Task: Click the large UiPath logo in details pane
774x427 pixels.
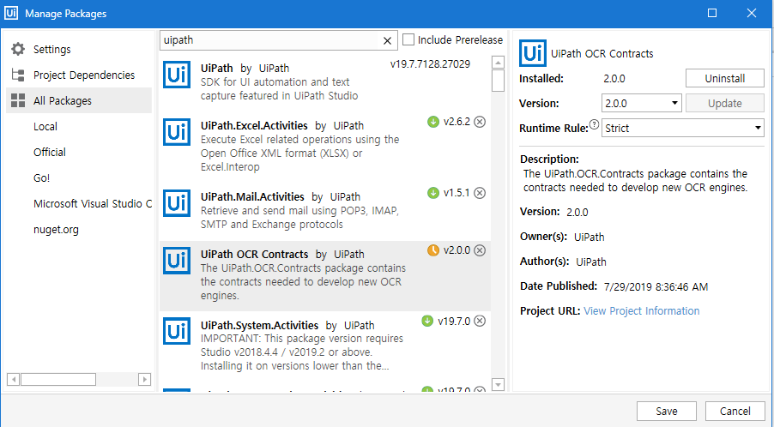Action: 533,53
